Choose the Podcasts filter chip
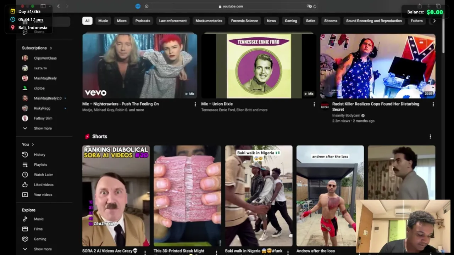This screenshot has height=255, width=454. (143, 21)
